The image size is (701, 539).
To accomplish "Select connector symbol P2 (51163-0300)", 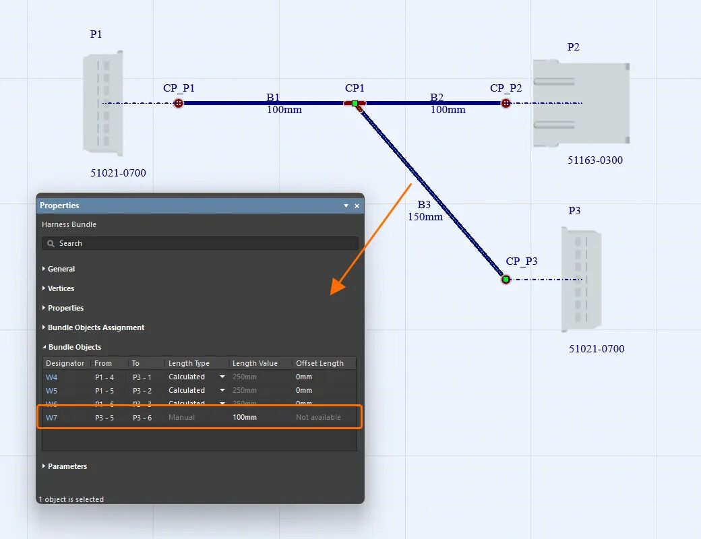I will pyautogui.click(x=580, y=102).
